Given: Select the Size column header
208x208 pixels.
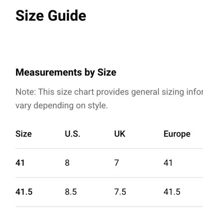Looking at the screenshot, I should coord(24,134).
